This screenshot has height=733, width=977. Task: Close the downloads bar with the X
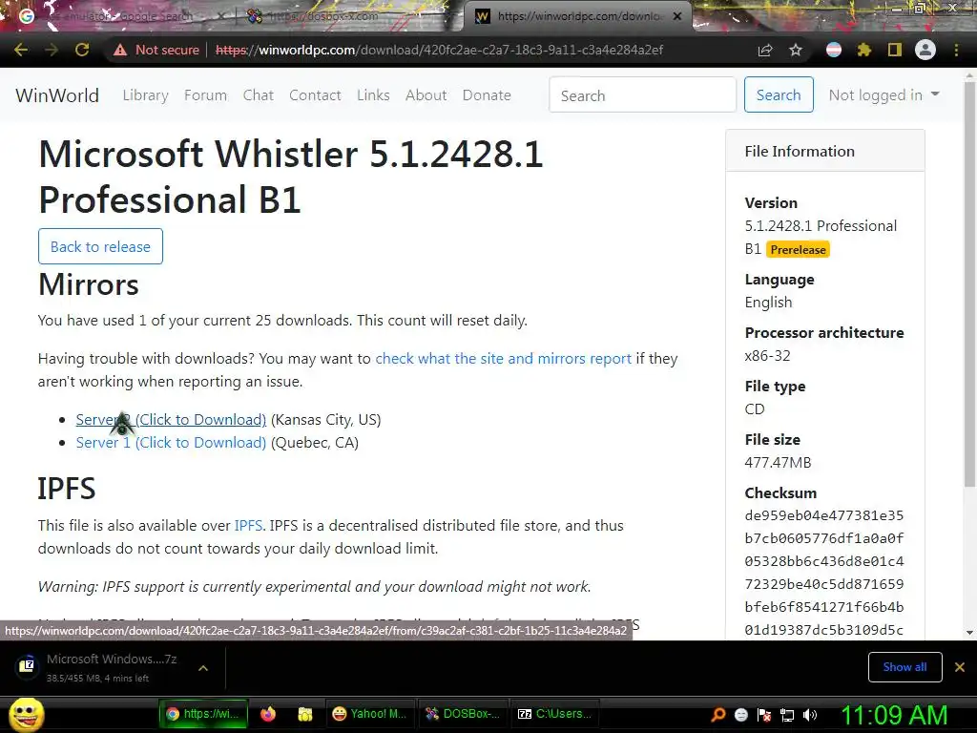tap(960, 667)
